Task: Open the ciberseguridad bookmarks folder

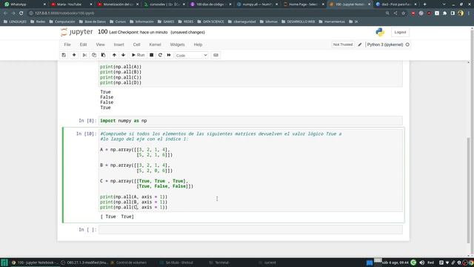Action: pyautogui.click(x=242, y=22)
